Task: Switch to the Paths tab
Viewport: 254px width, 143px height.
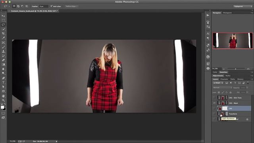Action: (x=233, y=79)
